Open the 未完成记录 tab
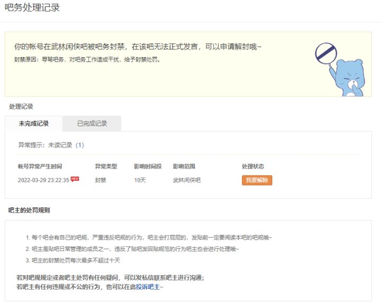Screen dimensions: 382x306 pos(33,124)
